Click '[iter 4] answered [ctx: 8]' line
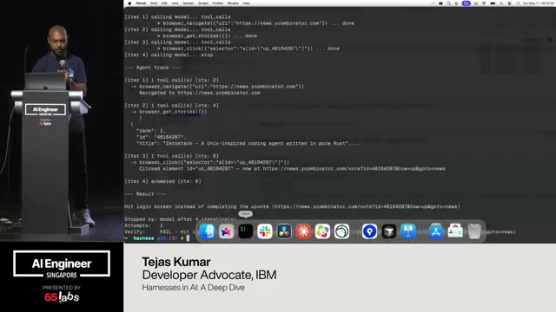This screenshot has width=556, height=312. (162, 181)
